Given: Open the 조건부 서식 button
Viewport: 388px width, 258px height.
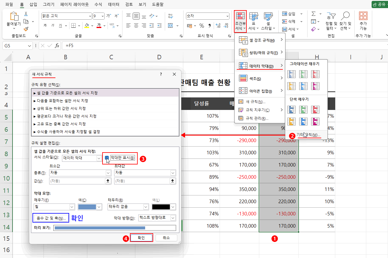Looking at the screenshot, I should tap(240, 21).
